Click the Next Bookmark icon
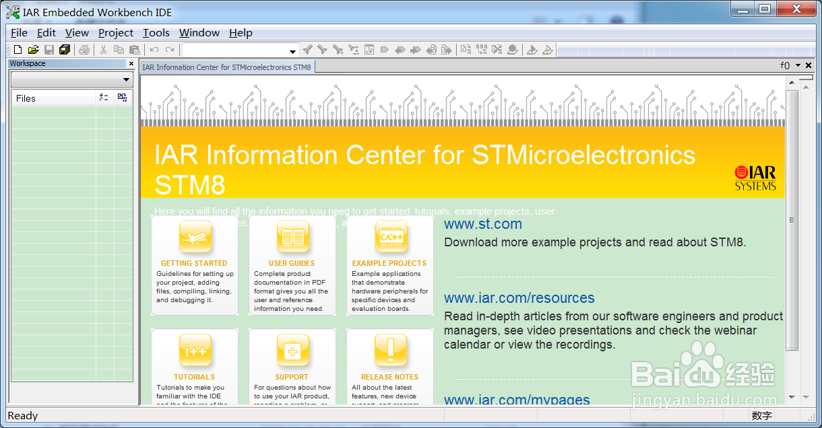This screenshot has height=428, width=822. (x=416, y=50)
